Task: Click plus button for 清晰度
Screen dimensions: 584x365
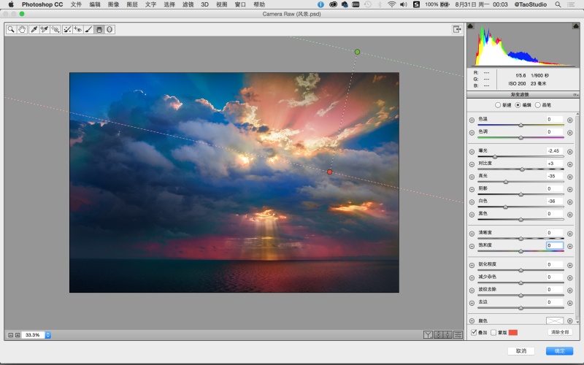Action: 570,234
